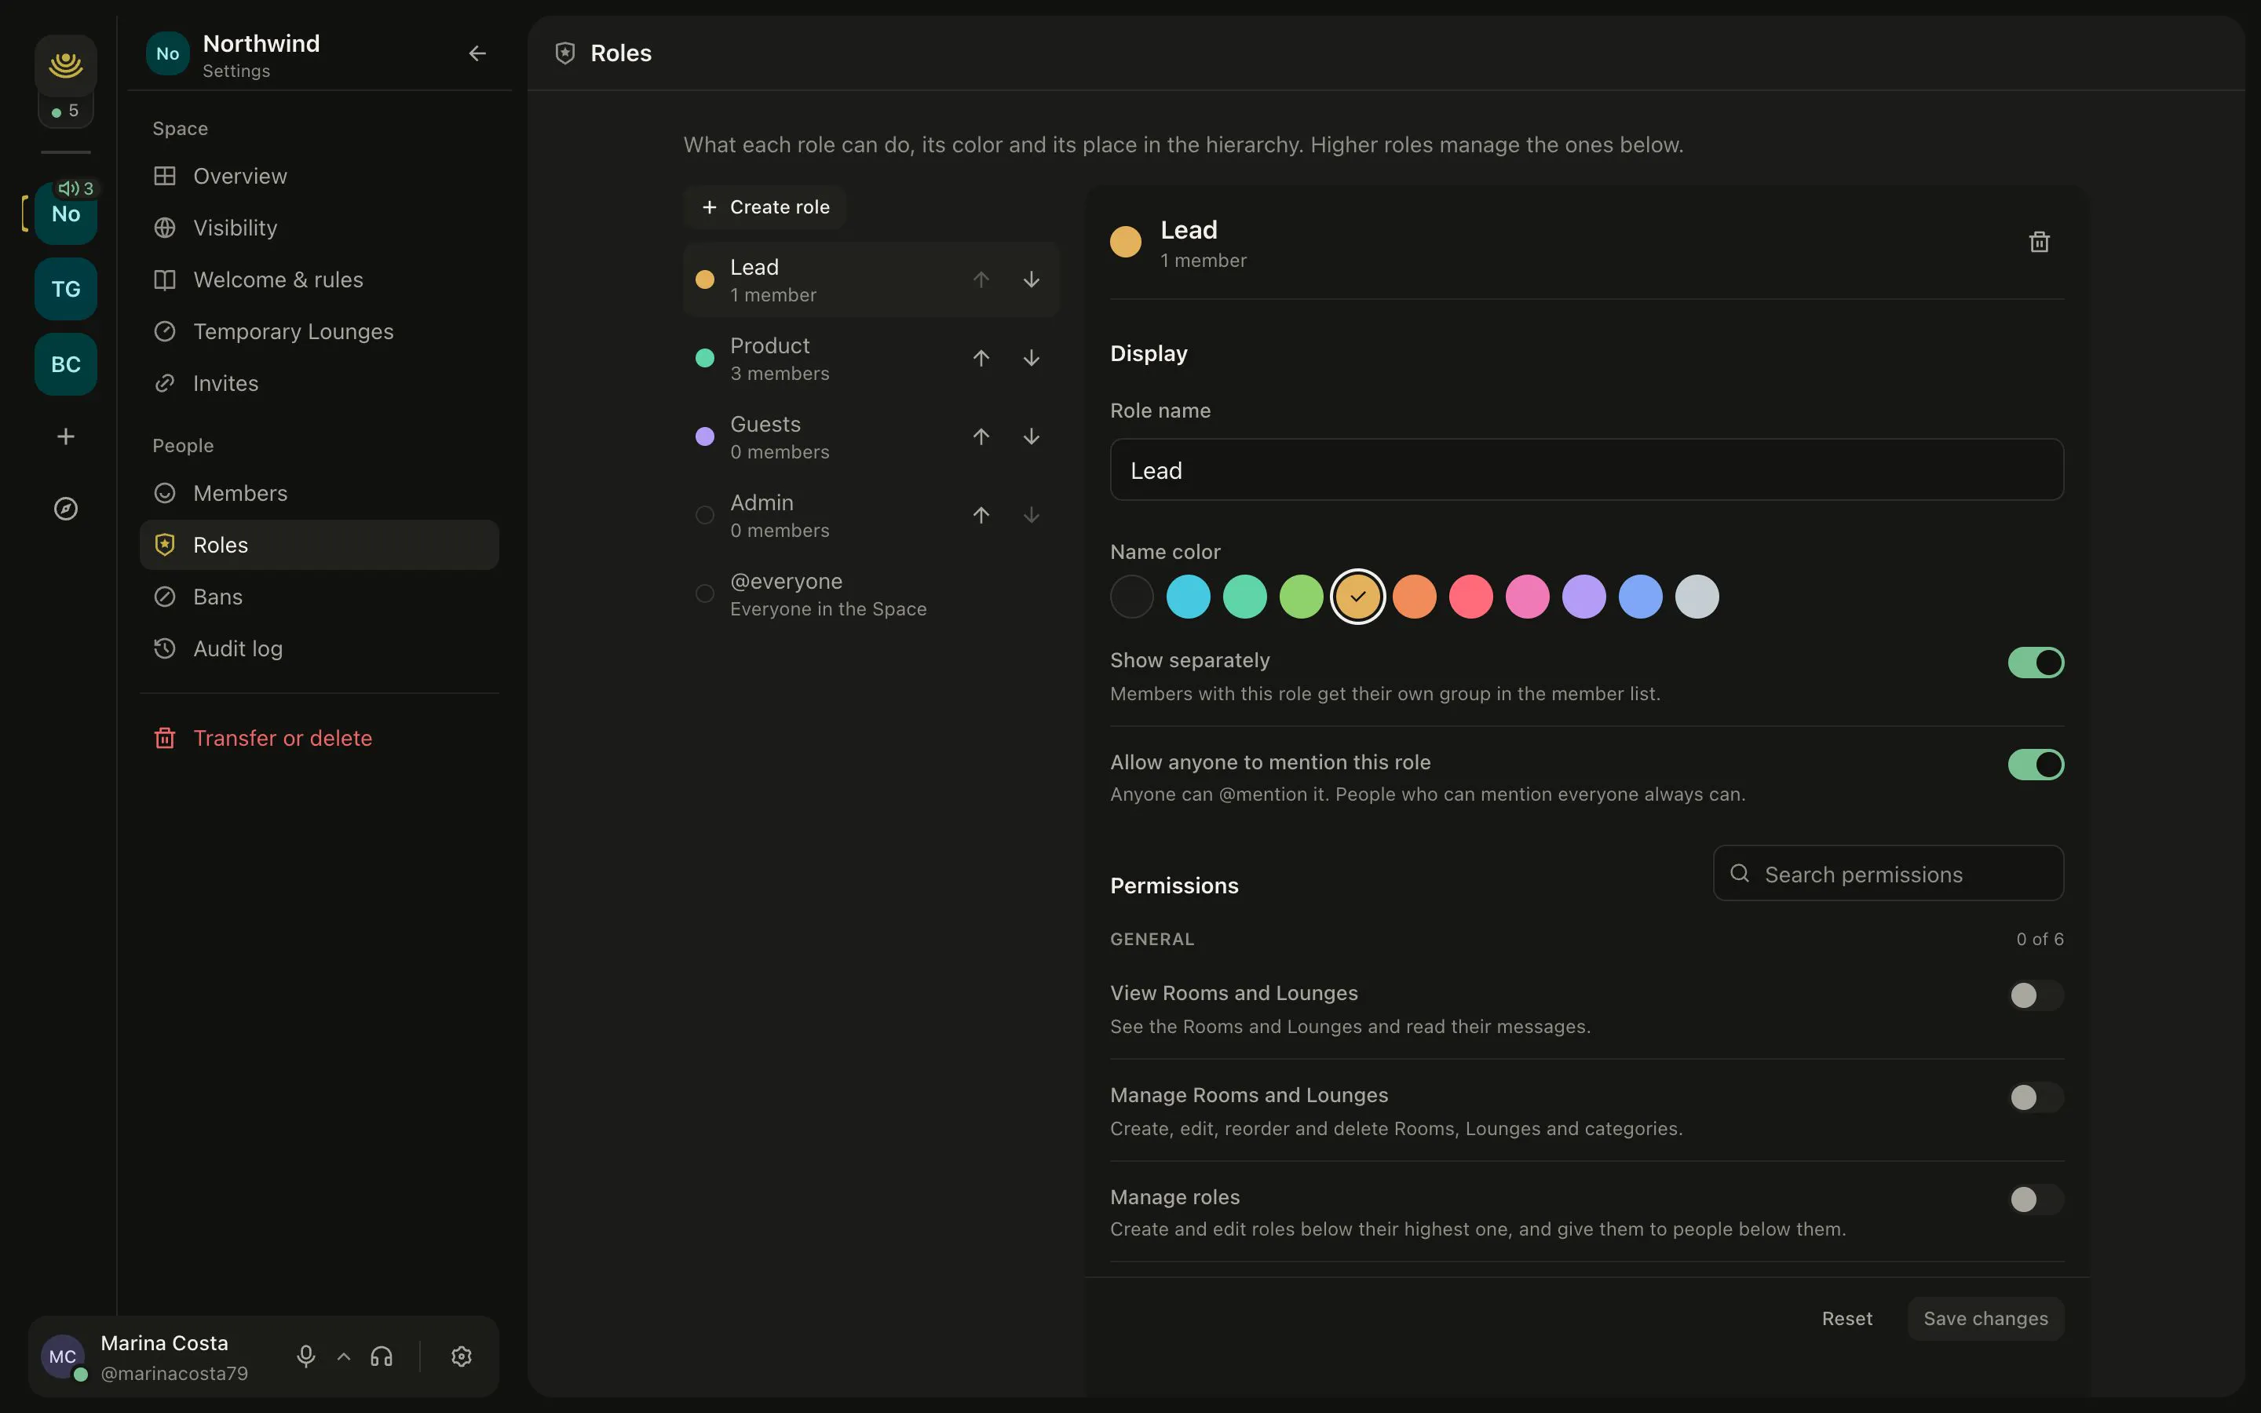Open user settings gear icon

coord(462,1356)
